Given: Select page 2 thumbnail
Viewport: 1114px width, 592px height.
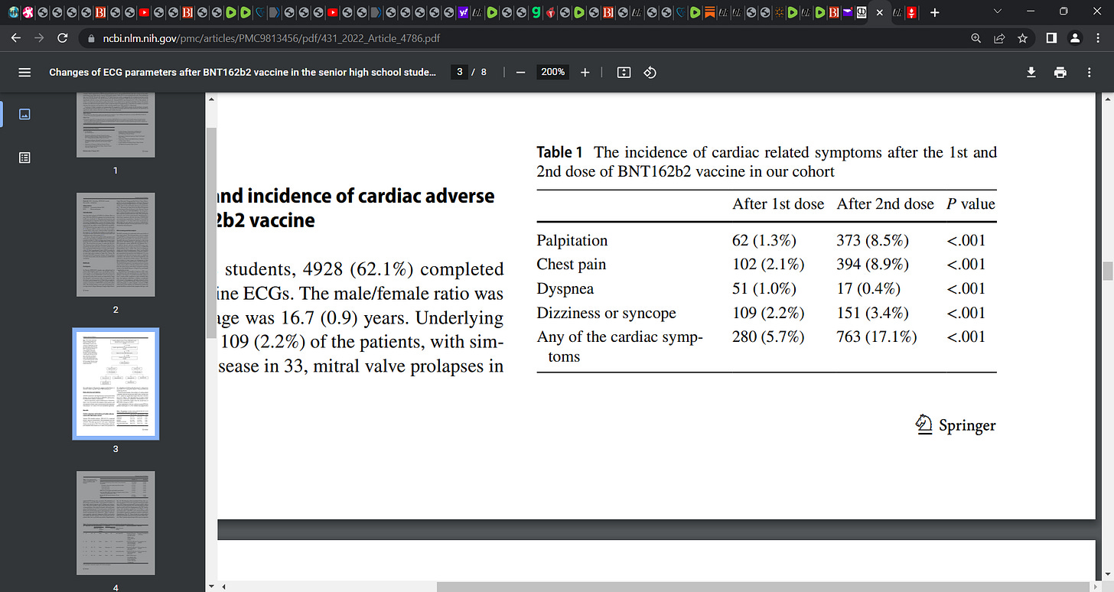Looking at the screenshot, I should (x=116, y=245).
